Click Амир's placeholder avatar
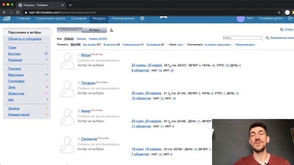 click(x=68, y=117)
